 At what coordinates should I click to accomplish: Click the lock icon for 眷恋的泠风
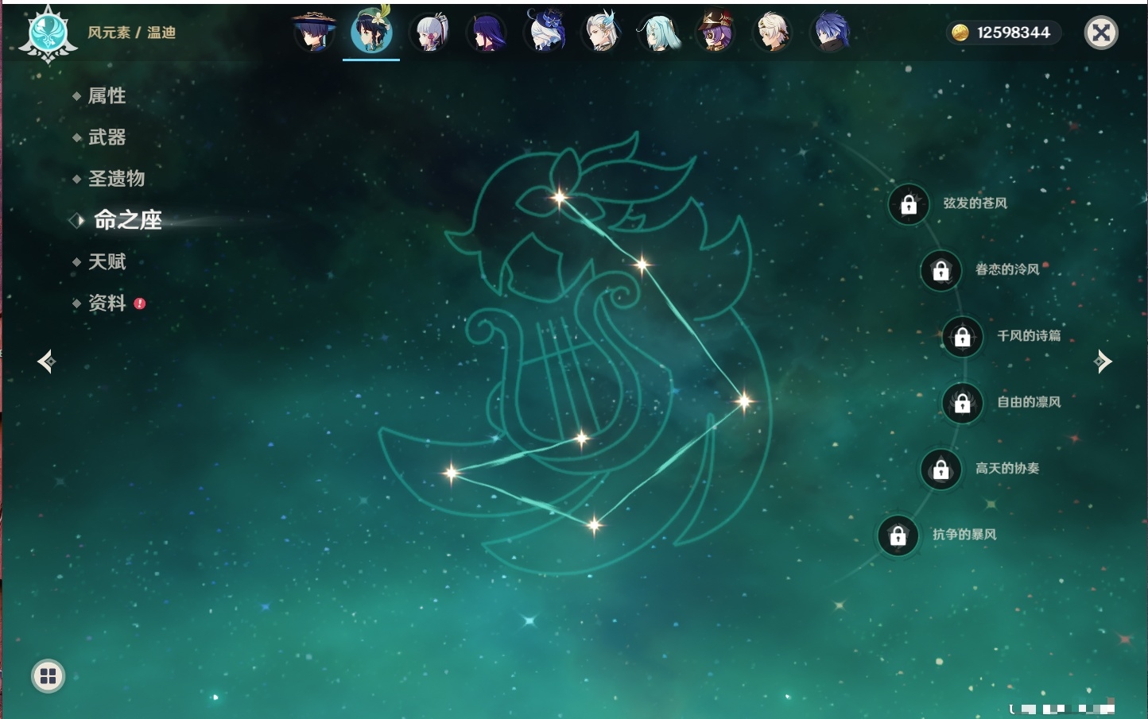pyautogui.click(x=941, y=271)
